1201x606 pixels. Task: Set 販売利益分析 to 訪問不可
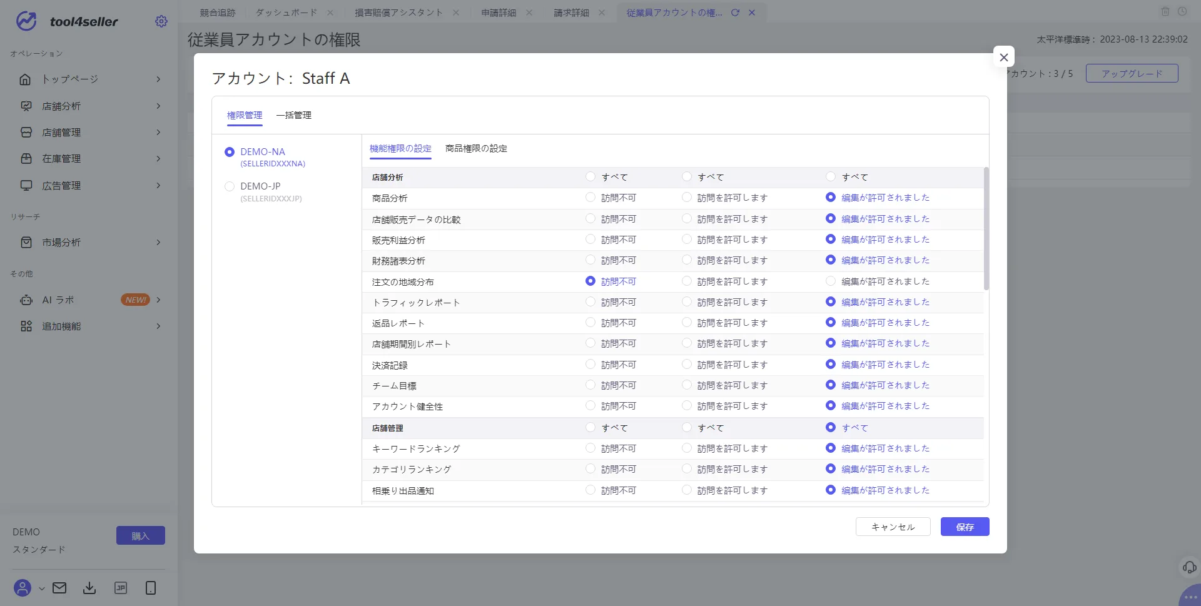point(590,240)
